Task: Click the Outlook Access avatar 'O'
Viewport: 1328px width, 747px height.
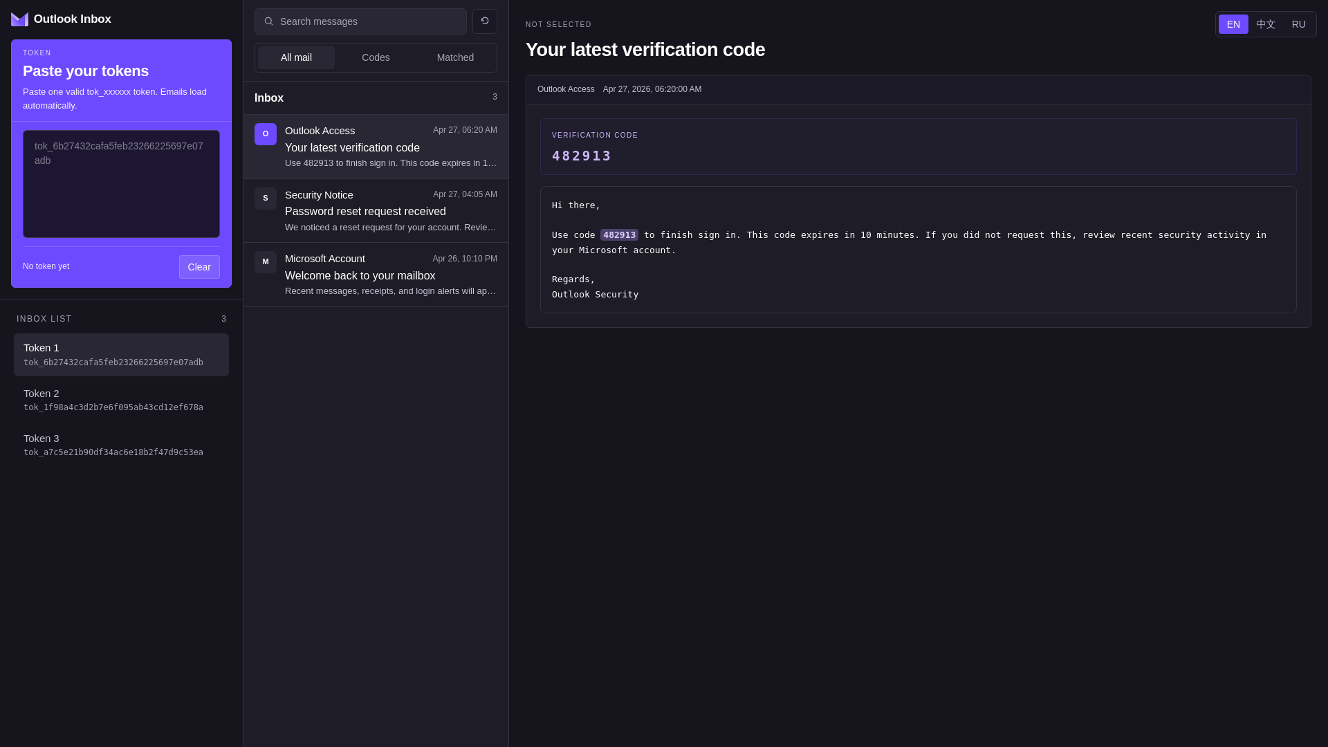Action: [x=266, y=134]
